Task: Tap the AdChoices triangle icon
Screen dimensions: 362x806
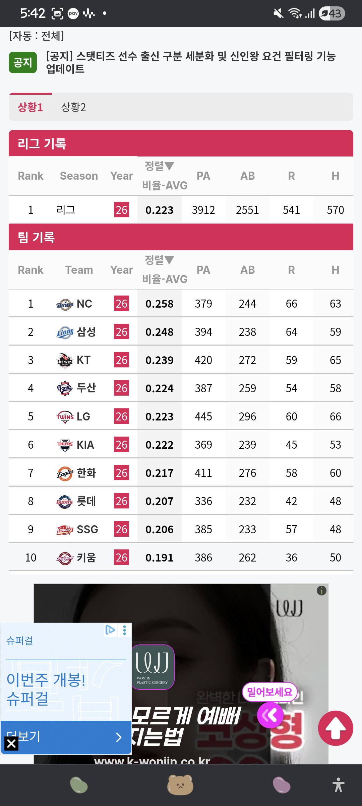Action: point(110,630)
